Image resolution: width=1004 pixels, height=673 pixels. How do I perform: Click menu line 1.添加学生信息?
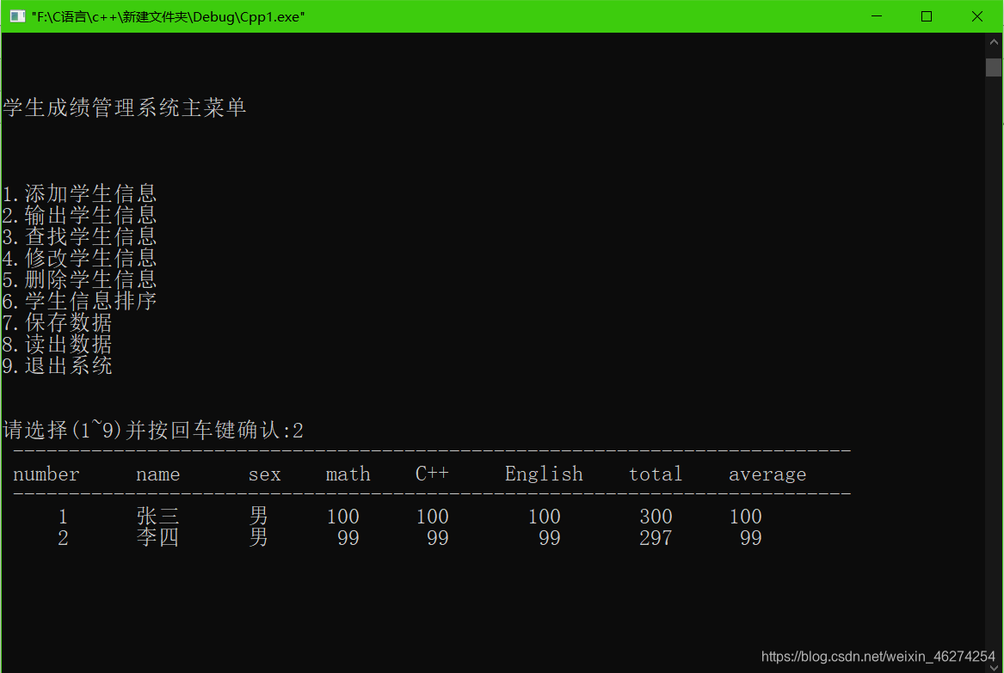(x=79, y=193)
